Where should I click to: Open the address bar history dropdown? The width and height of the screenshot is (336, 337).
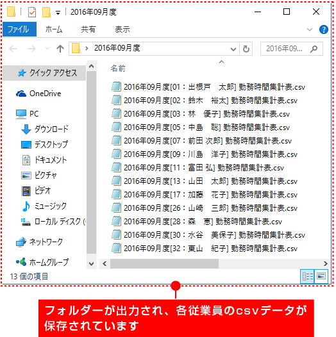(233, 49)
